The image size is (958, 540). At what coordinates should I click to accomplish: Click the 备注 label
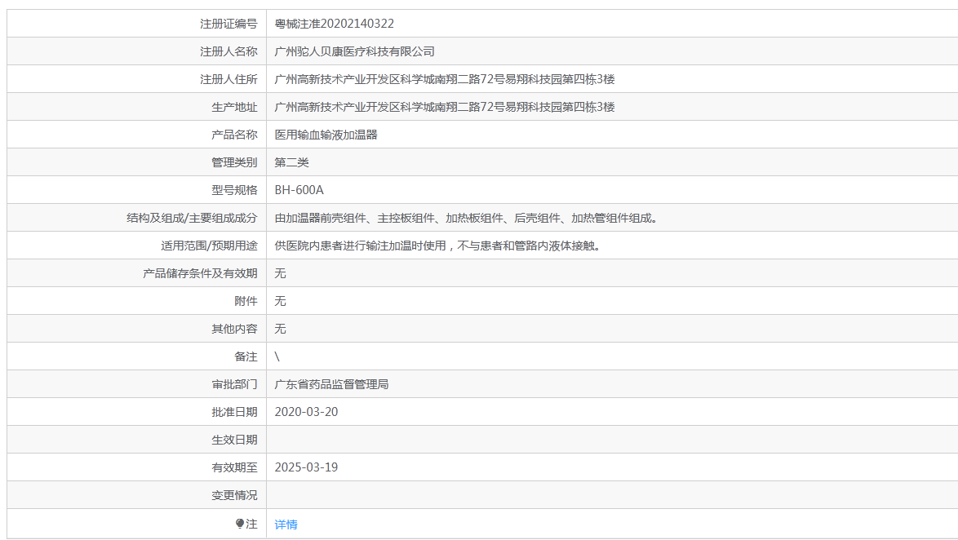tap(246, 356)
